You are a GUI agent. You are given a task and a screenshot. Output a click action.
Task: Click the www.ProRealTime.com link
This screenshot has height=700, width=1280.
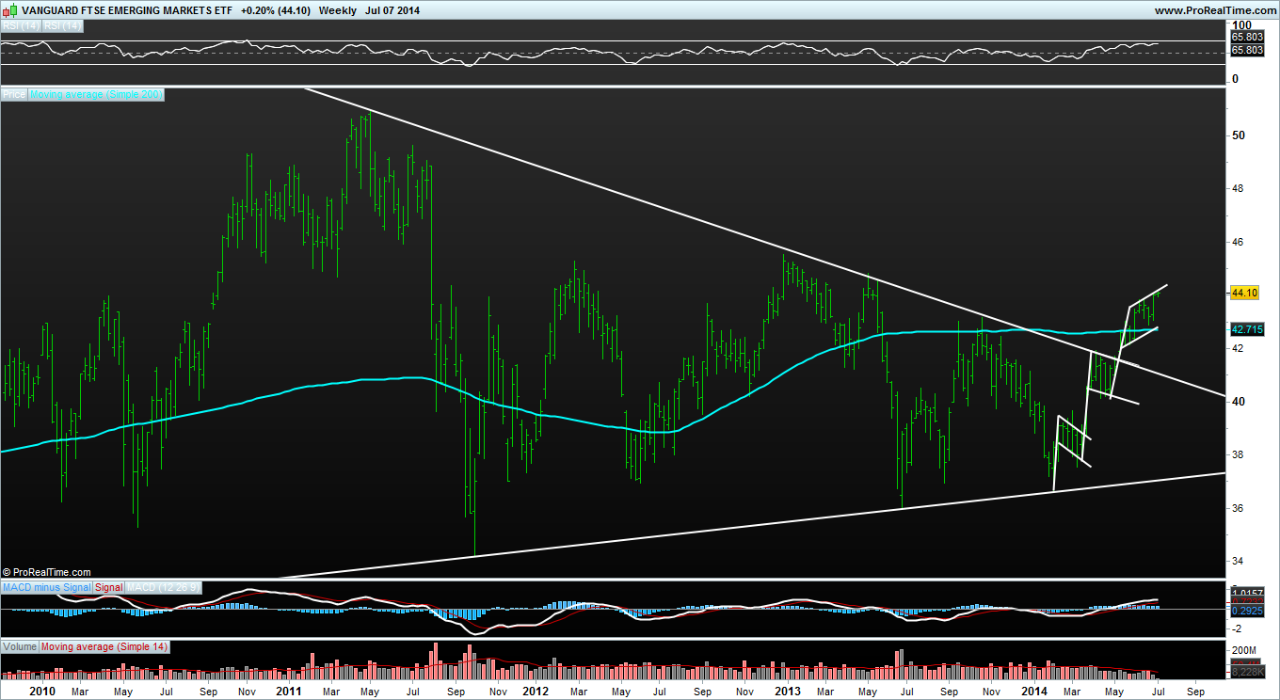point(1214,9)
